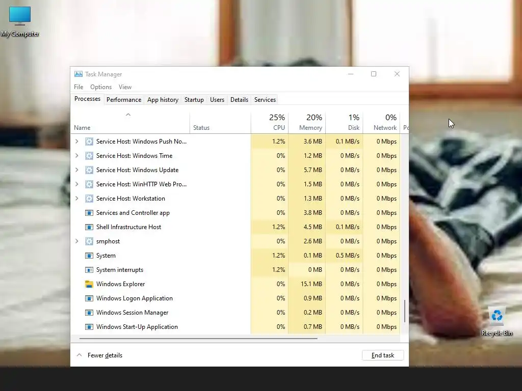This screenshot has width=522, height=391.
Task: Click the smphost gear icon
Action: coord(89,241)
